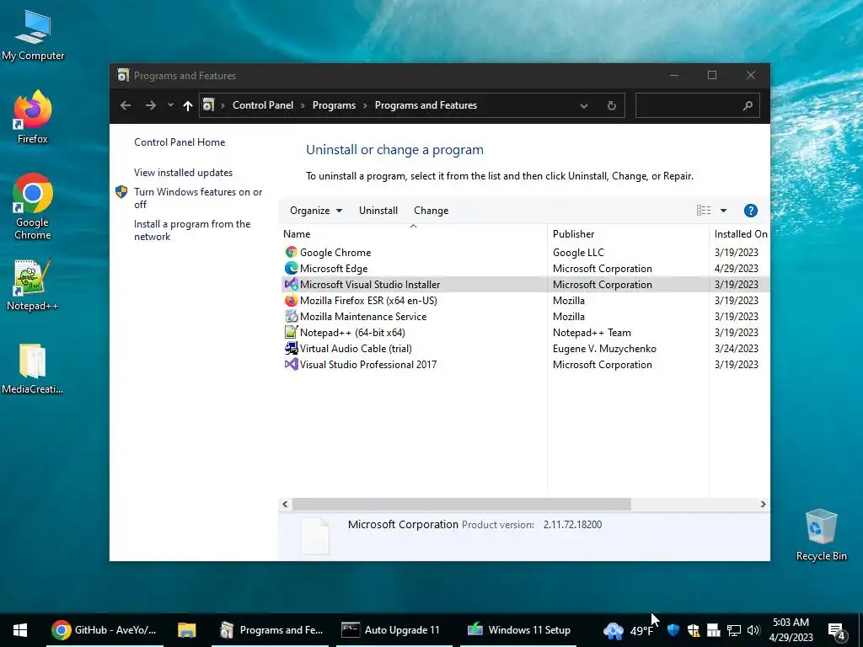The image size is (863, 647).
Task: Sort by the Publisher column header
Action: 628,233
